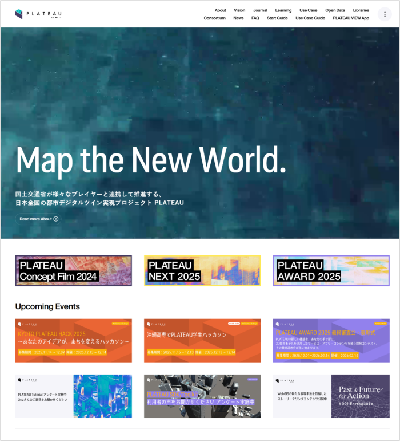Image resolution: width=400 pixels, height=441 pixels.
Task: Click the PLATEAU logo icon in header
Action: coord(19,14)
